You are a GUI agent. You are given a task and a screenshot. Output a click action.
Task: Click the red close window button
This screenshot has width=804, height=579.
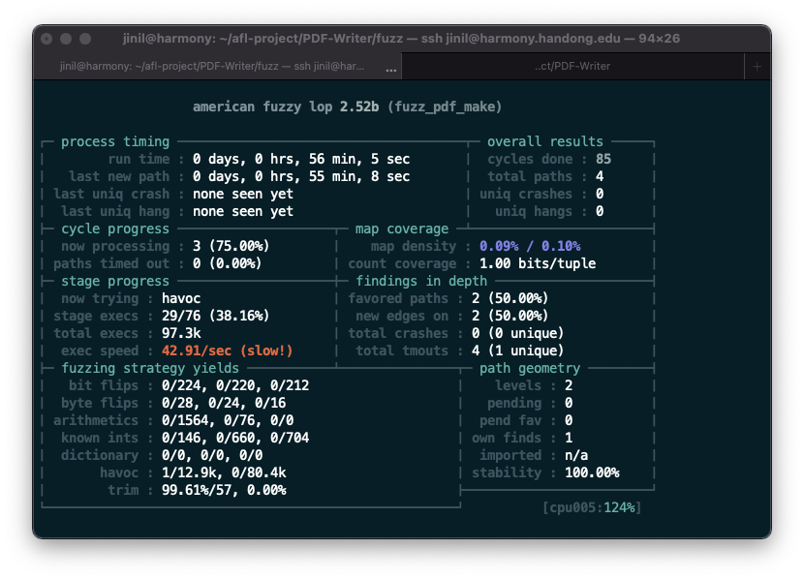[46, 39]
